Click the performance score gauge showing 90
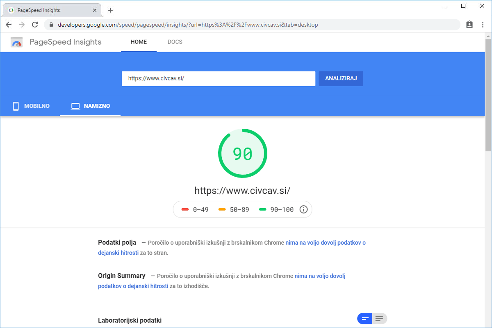Screen dimensions: 492x328 [x=242, y=154]
